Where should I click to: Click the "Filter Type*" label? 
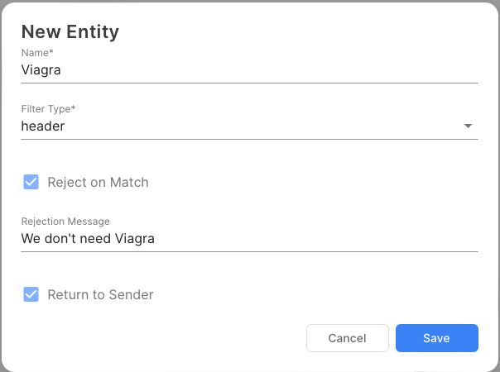point(49,109)
